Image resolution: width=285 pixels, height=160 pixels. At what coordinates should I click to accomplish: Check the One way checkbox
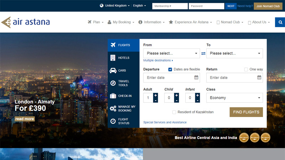pyautogui.click(x=246, y=69)
